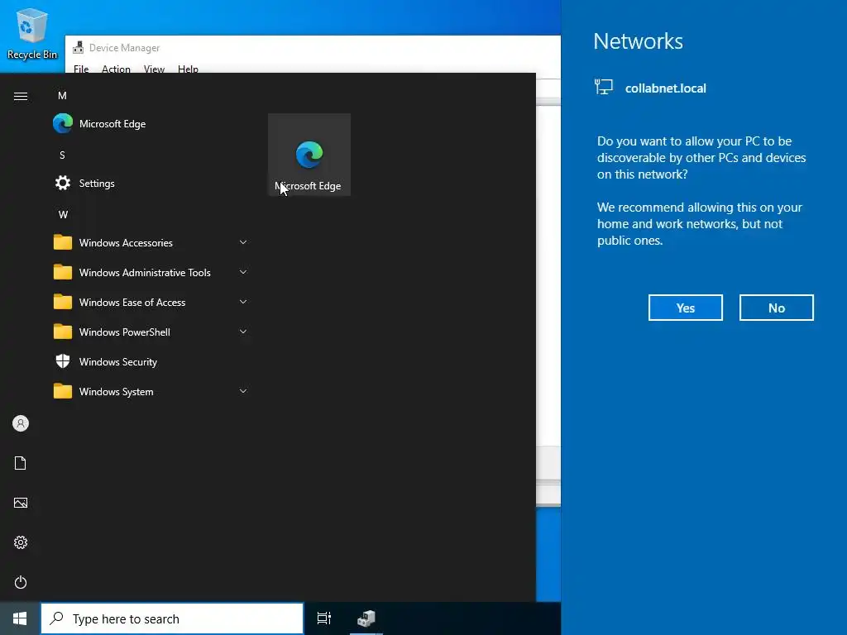Screen dimensions: 847x635
Task: Click the Type here to search box
Action: (172, 618)
